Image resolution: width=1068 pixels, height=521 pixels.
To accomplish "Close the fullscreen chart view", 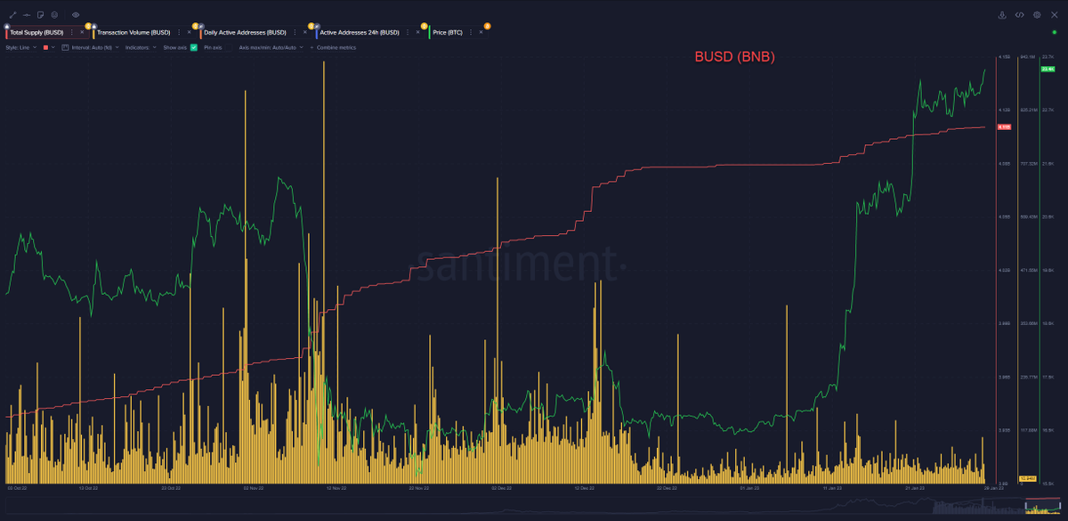I will click(x=1055, y=15).
